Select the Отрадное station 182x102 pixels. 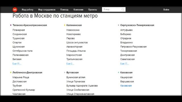(x=126, y=39)
